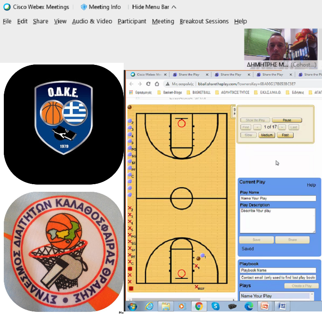Open the Windows Start menu
Viewport: 322px width, 314px height.
click(133, 306)
